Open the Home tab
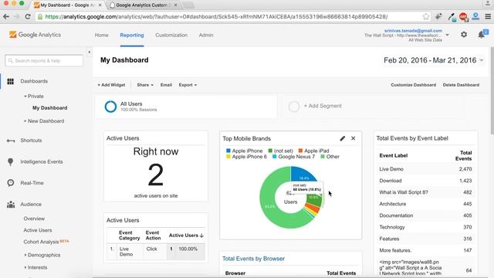 [101, 35]
